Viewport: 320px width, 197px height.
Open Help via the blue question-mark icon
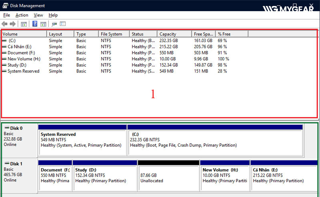[35, 24]
